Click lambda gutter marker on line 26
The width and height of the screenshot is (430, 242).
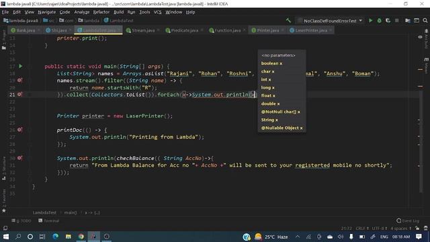(19, 130)
